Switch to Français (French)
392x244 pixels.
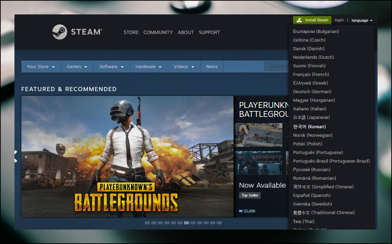pos(311,74)
